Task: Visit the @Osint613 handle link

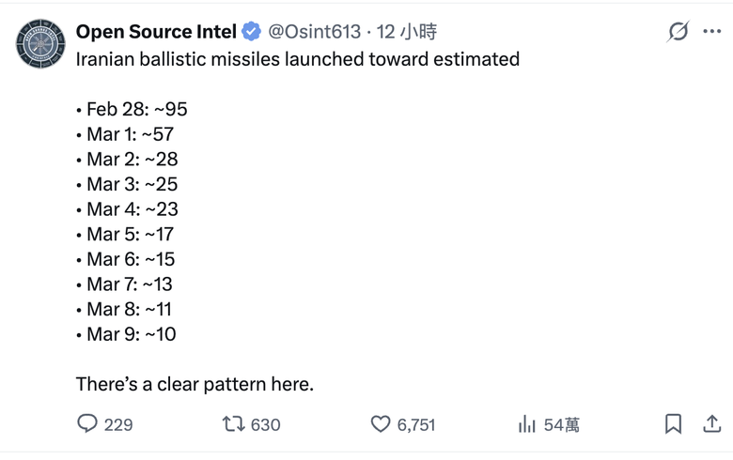Action: click(x=314, y=32)
